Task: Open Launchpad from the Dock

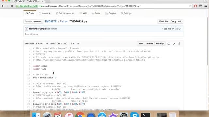Action: (47, 115)
